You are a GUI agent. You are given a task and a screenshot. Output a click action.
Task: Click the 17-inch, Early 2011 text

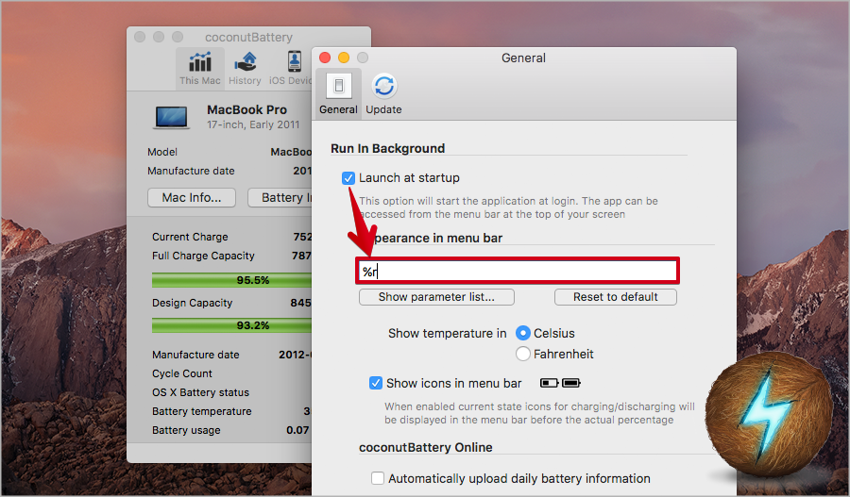pyautogui.click(x=253, y=125)
